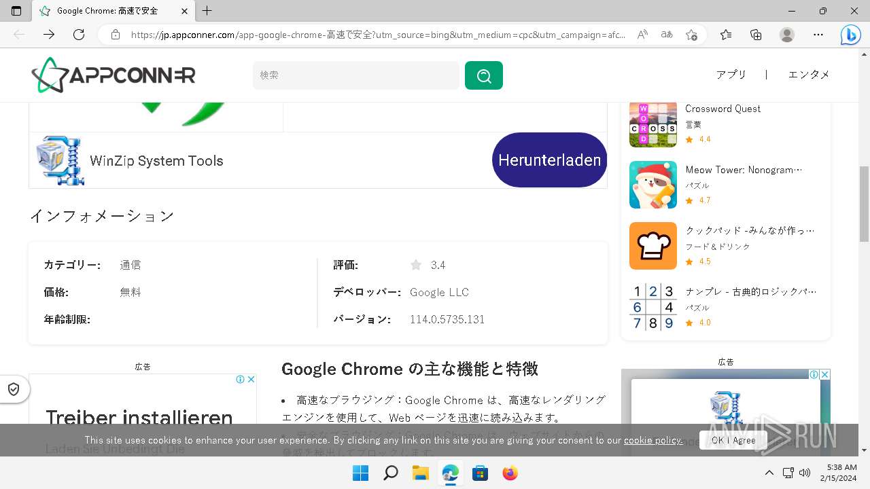Click Google Chrome の主な機能と特徴 heading
This screenshot has width=870, height=489.
[x=410, y=369]
